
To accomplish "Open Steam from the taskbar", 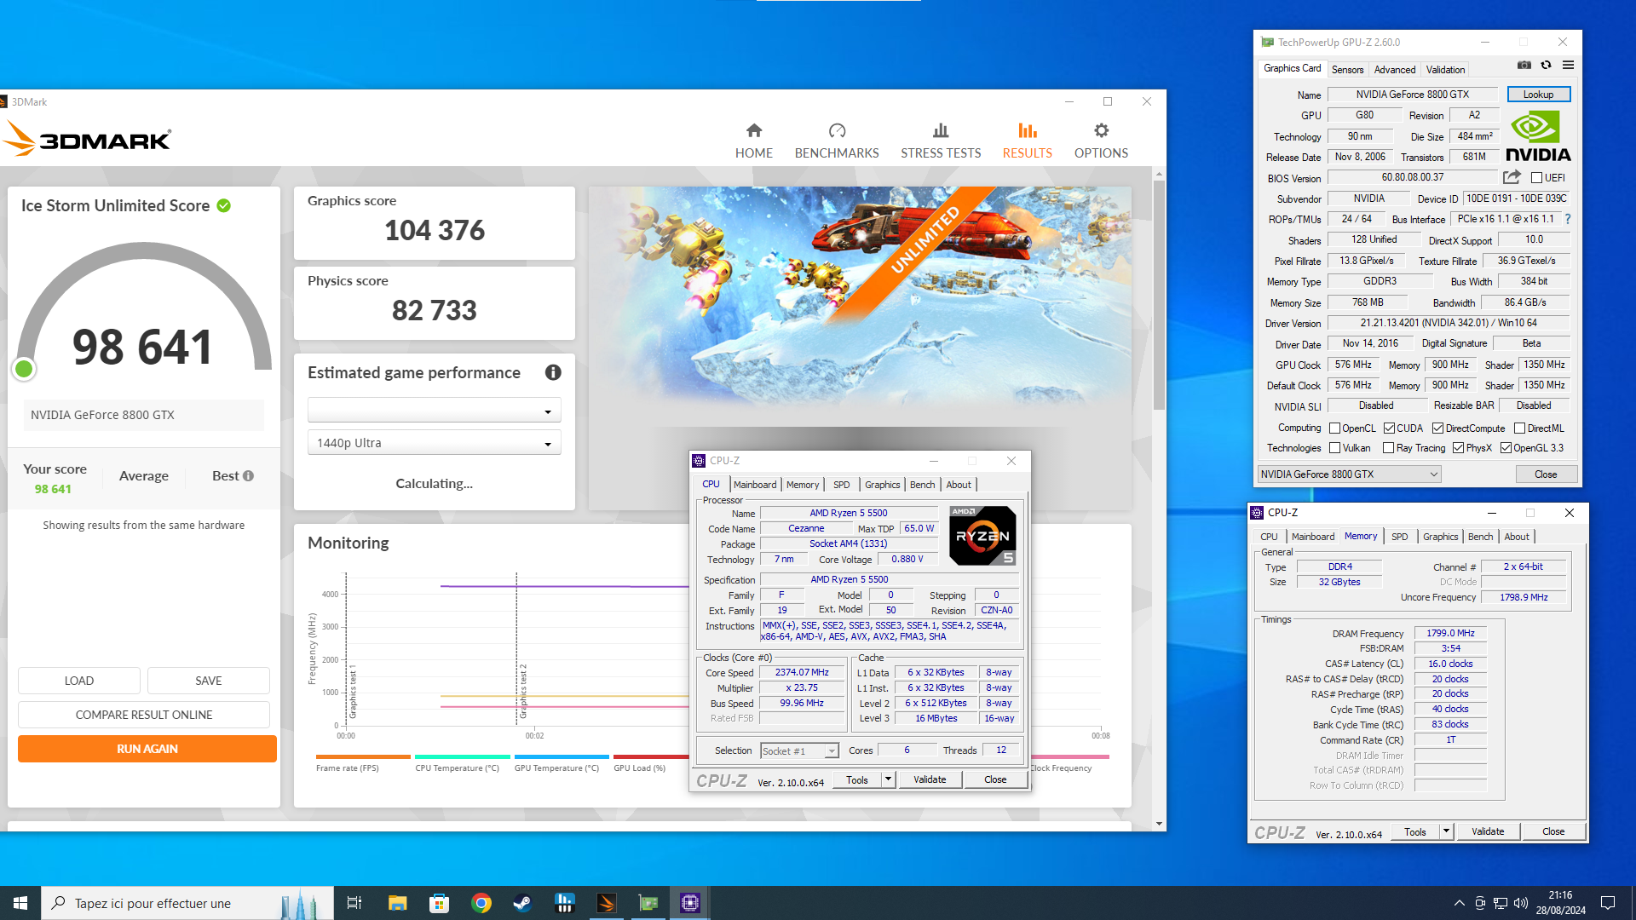I will tap(522, 903).
